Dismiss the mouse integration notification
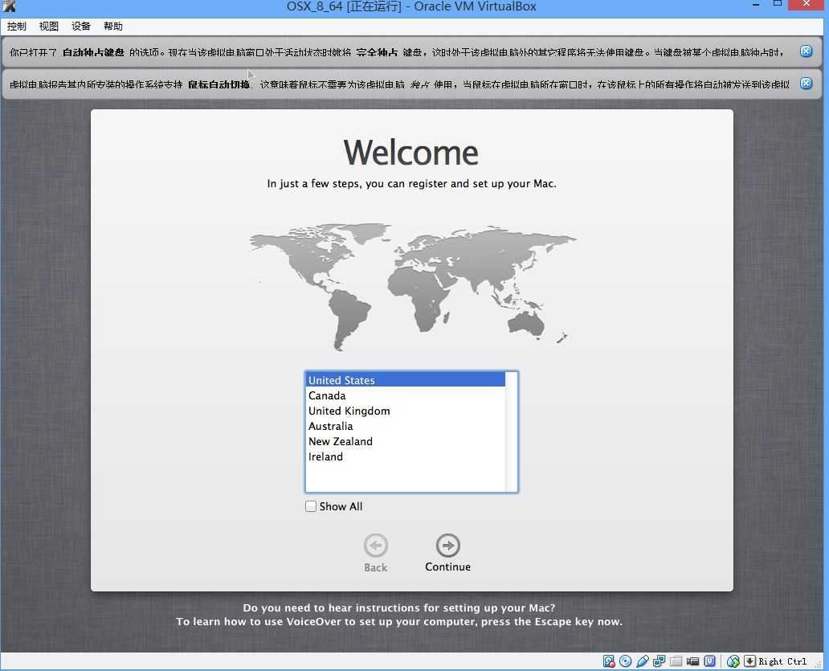829x671 pixels. tap(806, 83)
